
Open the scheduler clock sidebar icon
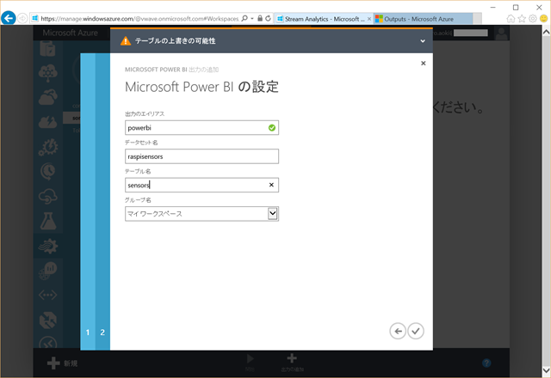click(48, 171)
